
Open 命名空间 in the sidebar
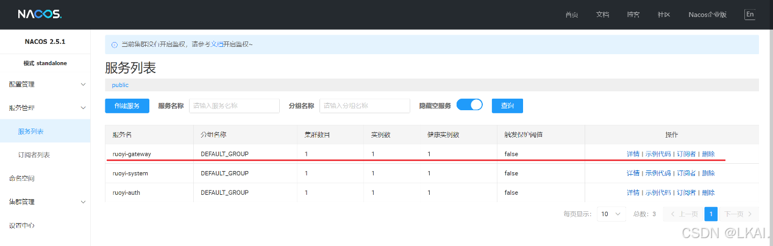click(45, 178)
